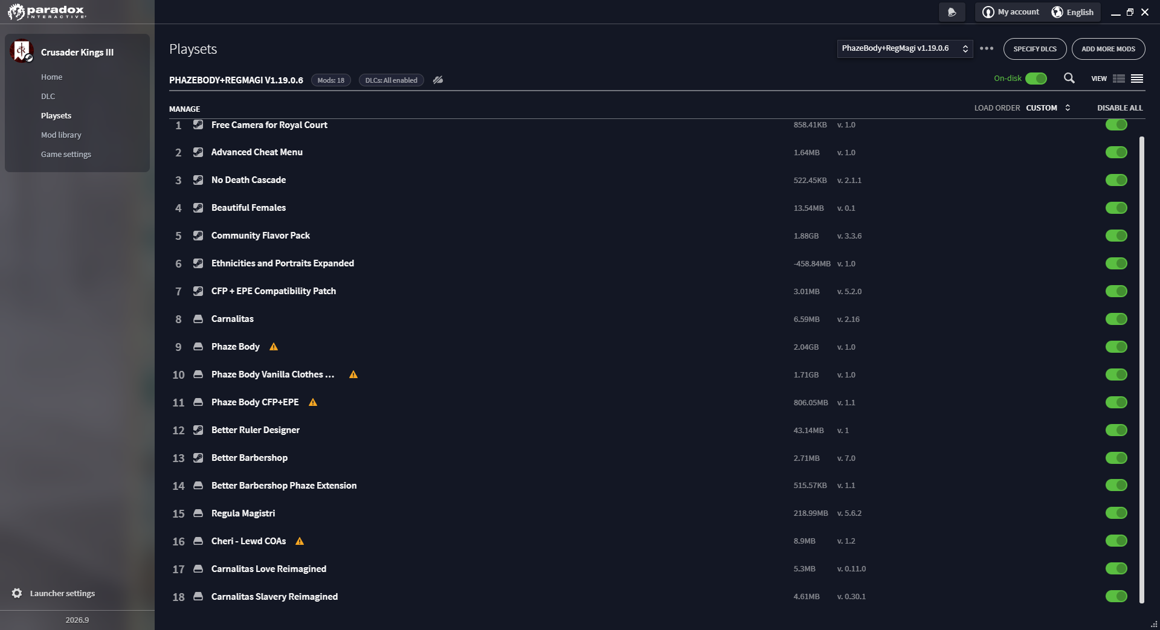Viewport: 1160px width, 630px height.
Task: Click the edit playset name pencil icon
Action: [438, 80]
